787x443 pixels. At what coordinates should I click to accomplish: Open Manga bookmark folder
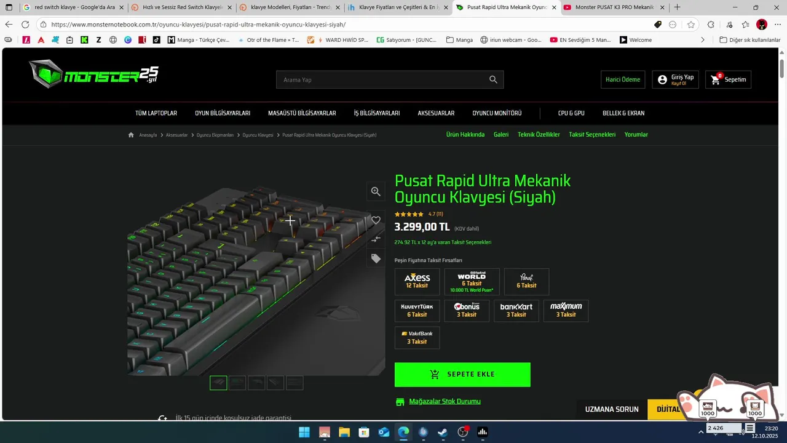(x=459, y=40)
